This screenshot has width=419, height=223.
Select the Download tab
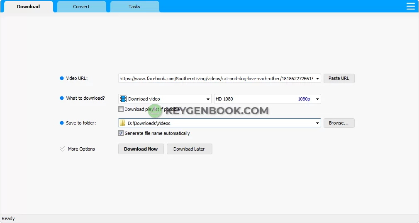point(28,7)
